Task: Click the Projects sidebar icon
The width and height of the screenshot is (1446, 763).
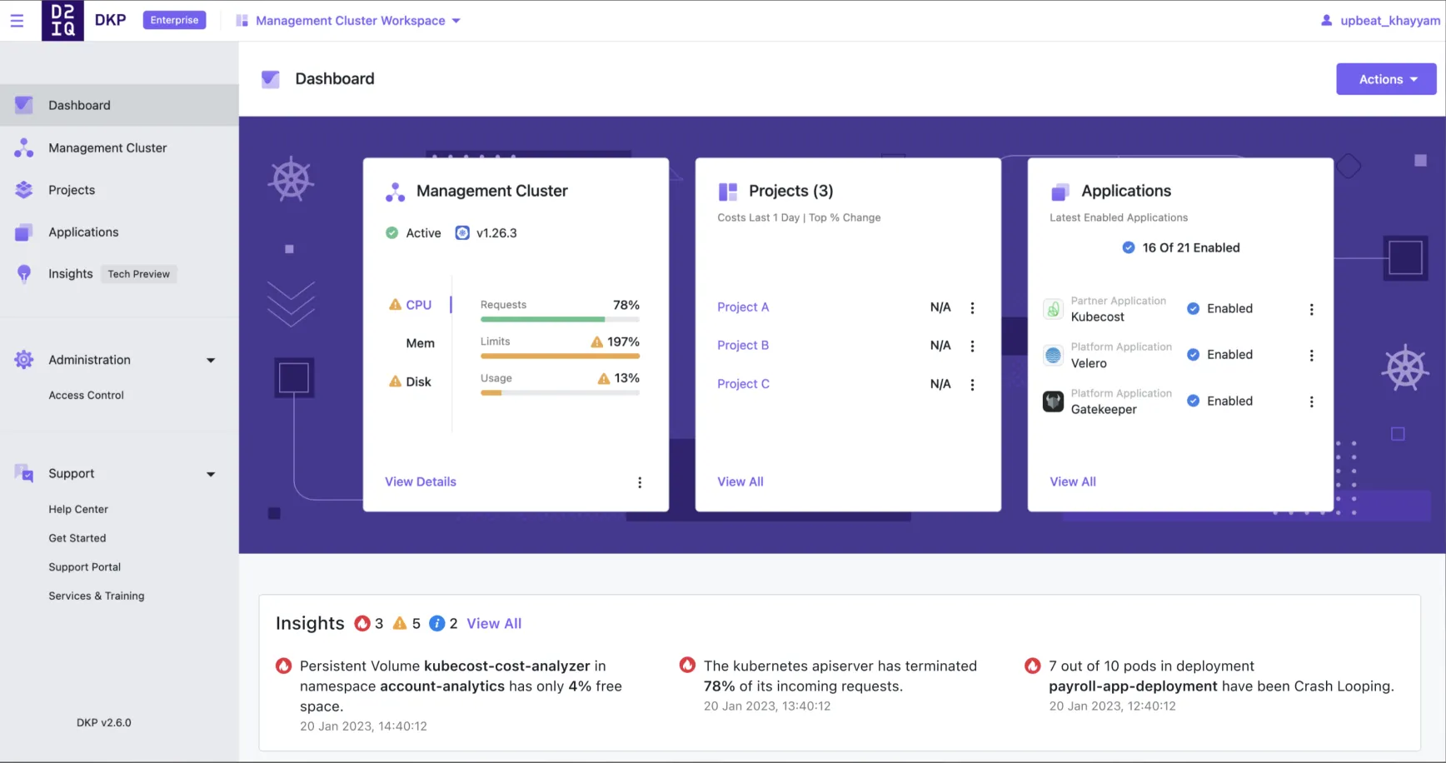Action: click(22, 190)
